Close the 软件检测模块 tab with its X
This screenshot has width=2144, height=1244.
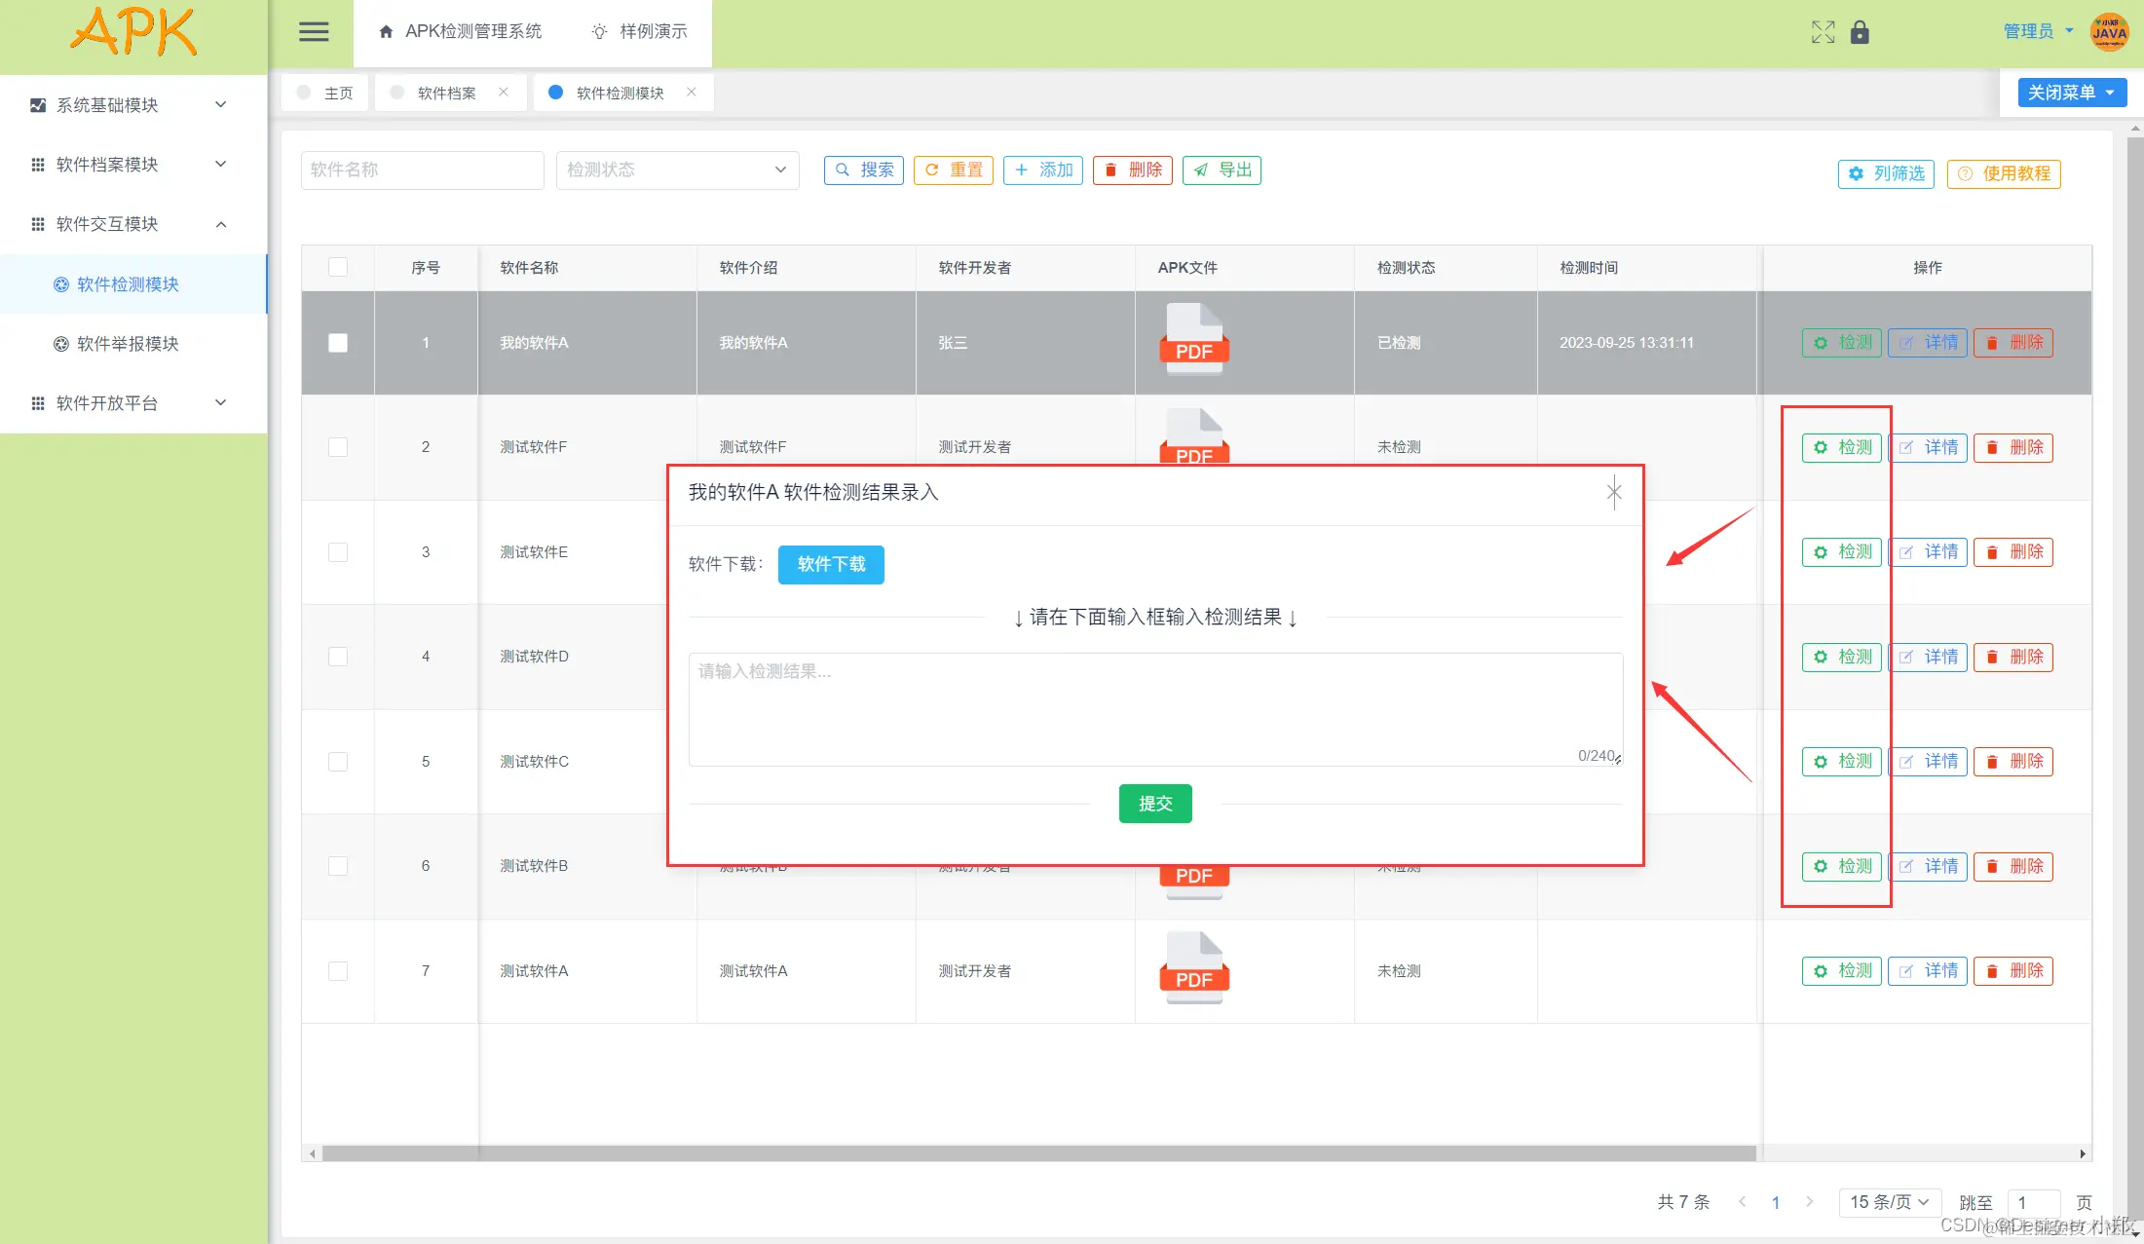tap(692, 92)
